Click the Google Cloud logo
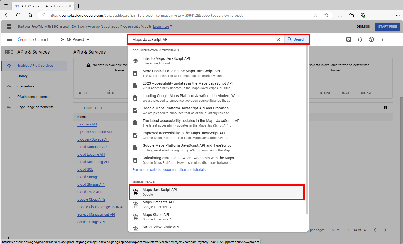 click(x=33, y=40)
